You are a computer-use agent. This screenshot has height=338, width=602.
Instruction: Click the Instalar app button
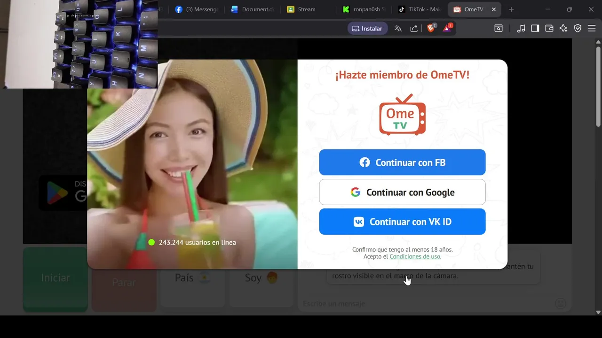tap(368, 29)
